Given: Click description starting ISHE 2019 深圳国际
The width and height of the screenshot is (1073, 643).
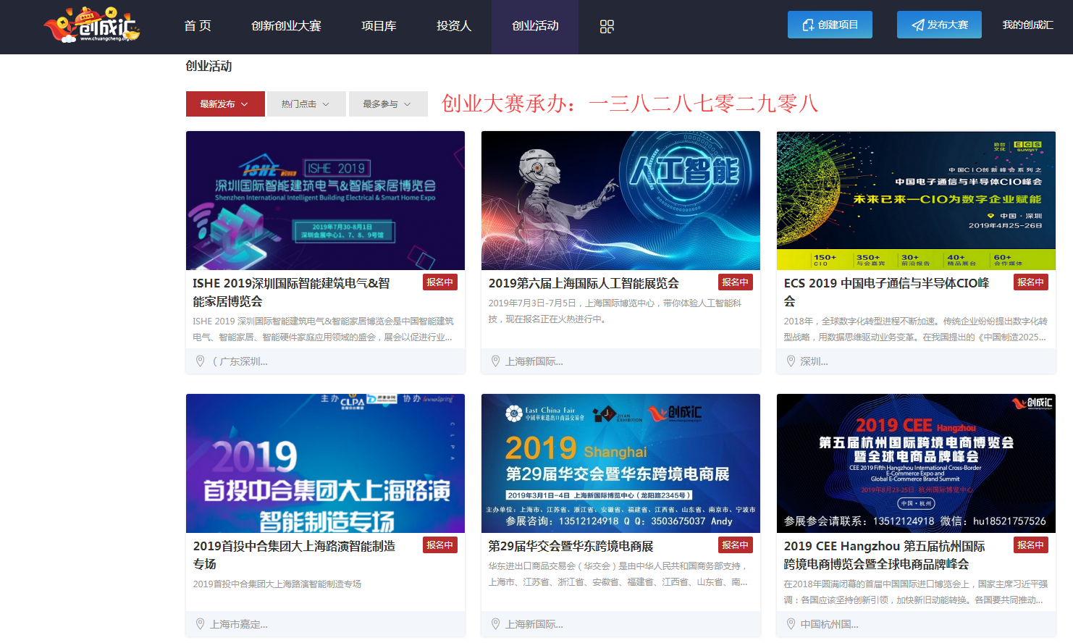Looking at the screenshot, I should point(323,329).
